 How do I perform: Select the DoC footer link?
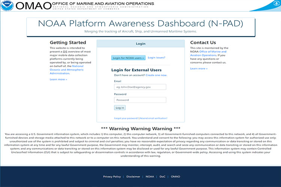162,177
